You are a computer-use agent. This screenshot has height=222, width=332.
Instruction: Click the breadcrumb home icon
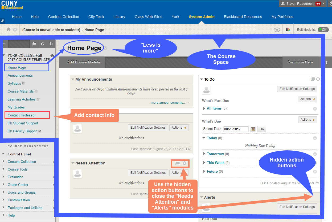click(9, 29)
